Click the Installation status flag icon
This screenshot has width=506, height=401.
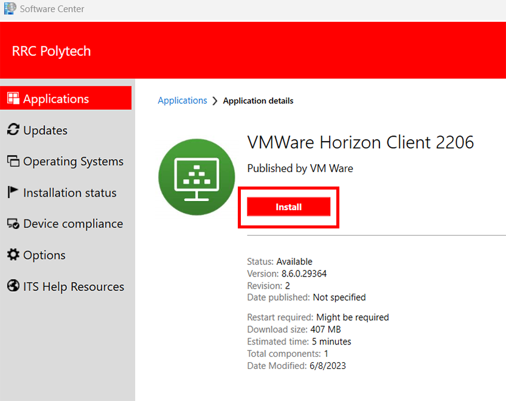pyautogui.click(x=13, y=193)
